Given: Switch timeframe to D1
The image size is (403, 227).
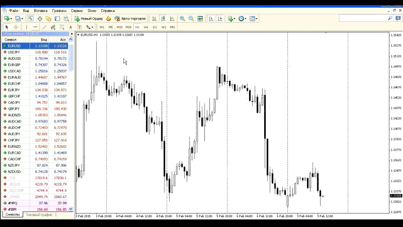Looking at the screenshot, I should coord(155,27).
